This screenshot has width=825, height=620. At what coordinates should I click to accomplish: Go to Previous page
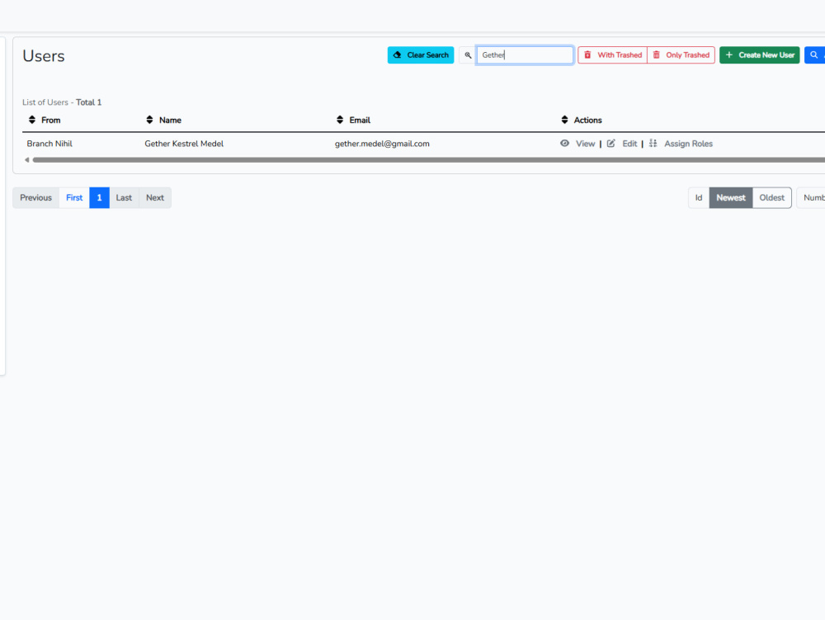[x=35, y=198]
